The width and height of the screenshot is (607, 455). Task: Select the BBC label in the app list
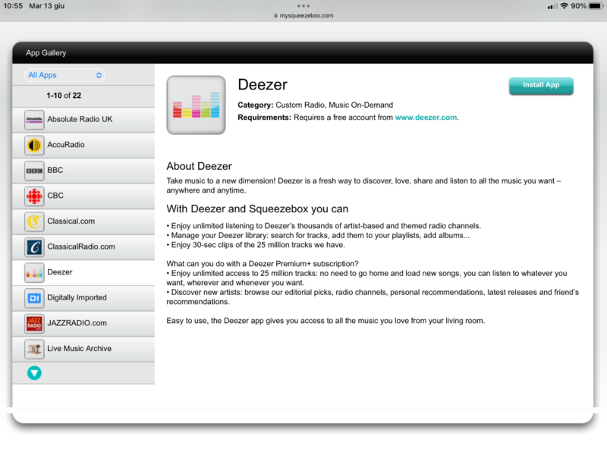coord(55,171)
